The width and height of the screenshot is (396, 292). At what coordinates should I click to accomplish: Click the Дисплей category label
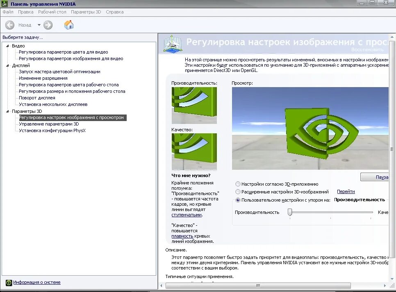click(x=21, y=65)
